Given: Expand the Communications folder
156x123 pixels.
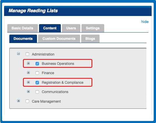Looking at the screenshot, I should pyautogui.click(x=28, y=92).
